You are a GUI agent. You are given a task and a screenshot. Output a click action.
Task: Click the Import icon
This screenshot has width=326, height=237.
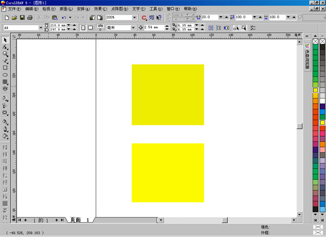92,18
